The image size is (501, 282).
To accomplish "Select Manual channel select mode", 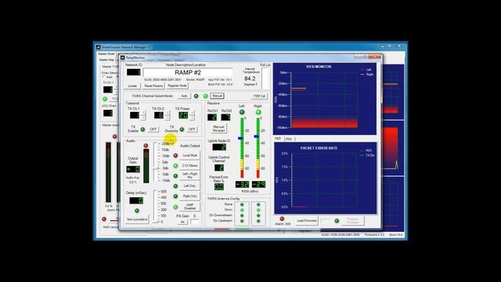I will tap(217, 96).
